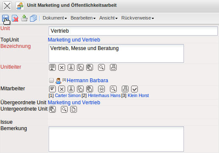This screenshot has height=153, width=219.
Task: Open the Carter Simon employee link
Action: click(x=68, y=95)
